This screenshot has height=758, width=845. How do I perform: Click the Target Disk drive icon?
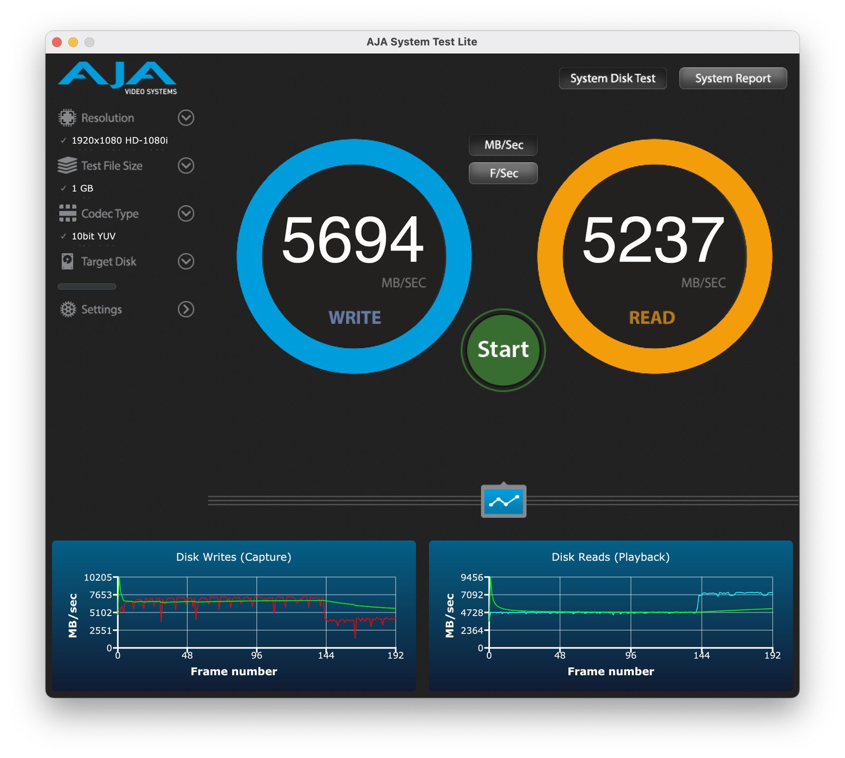(x=67, y=261)
